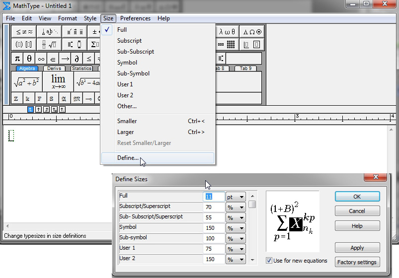Open unit dropdown for Symbol size
This screenshot has width=399, height=278.
[236, 228]
